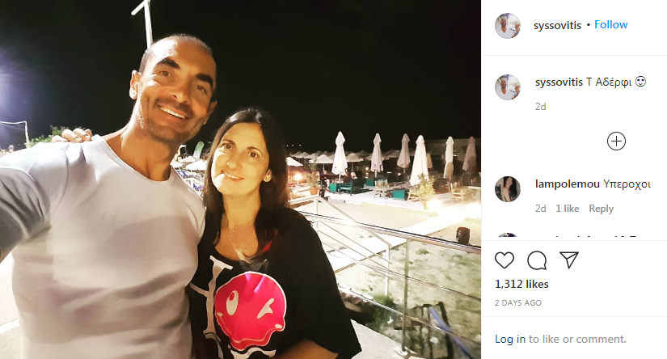Open the 2d timestamp under the lampolemou comment

coord(541,209)
